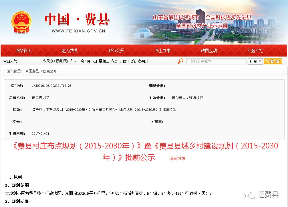
Task: Open the 专题专栏 menu item
Action: (x=255, y=51)
